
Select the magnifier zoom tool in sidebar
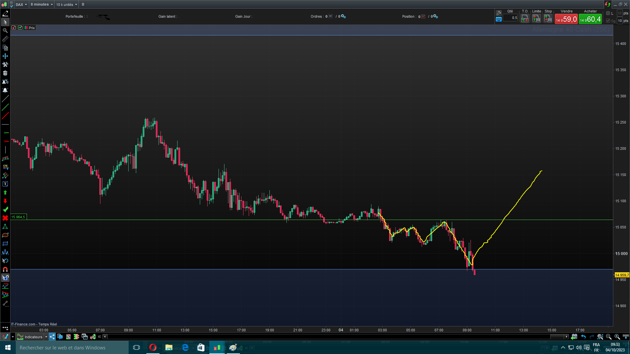point(5,30)
